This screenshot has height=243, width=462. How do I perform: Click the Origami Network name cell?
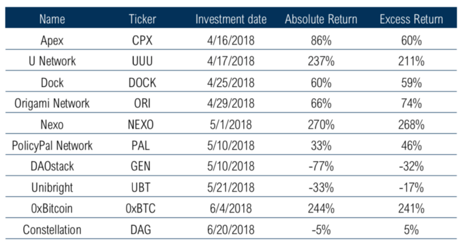[53, 104]
